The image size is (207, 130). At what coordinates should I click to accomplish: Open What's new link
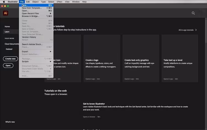coord(10,122)
